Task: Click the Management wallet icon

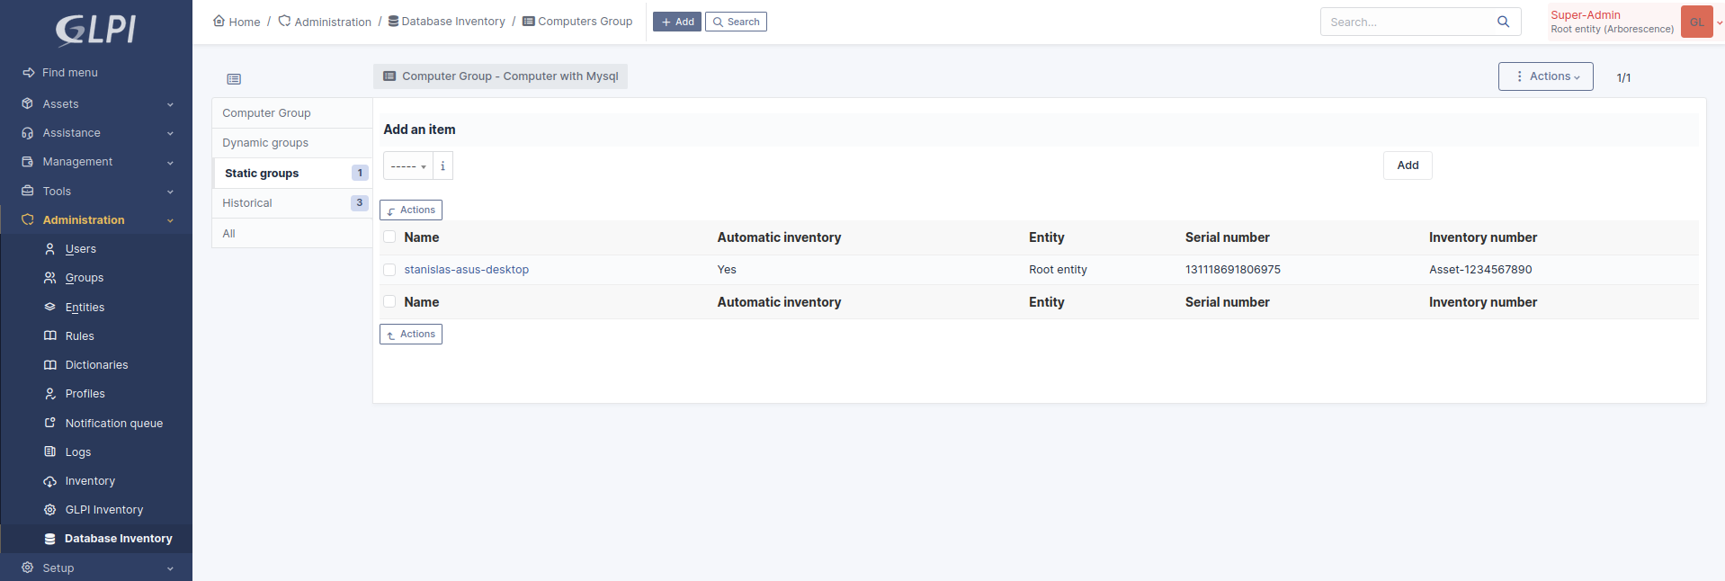Action: click(x=28, y=162)
